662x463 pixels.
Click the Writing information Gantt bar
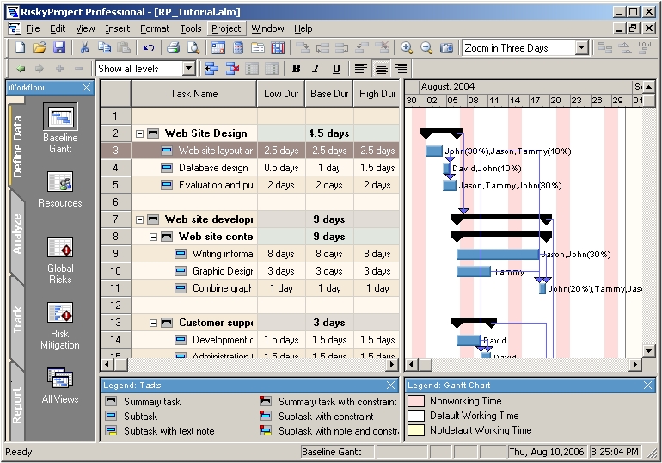coord(498,255)
